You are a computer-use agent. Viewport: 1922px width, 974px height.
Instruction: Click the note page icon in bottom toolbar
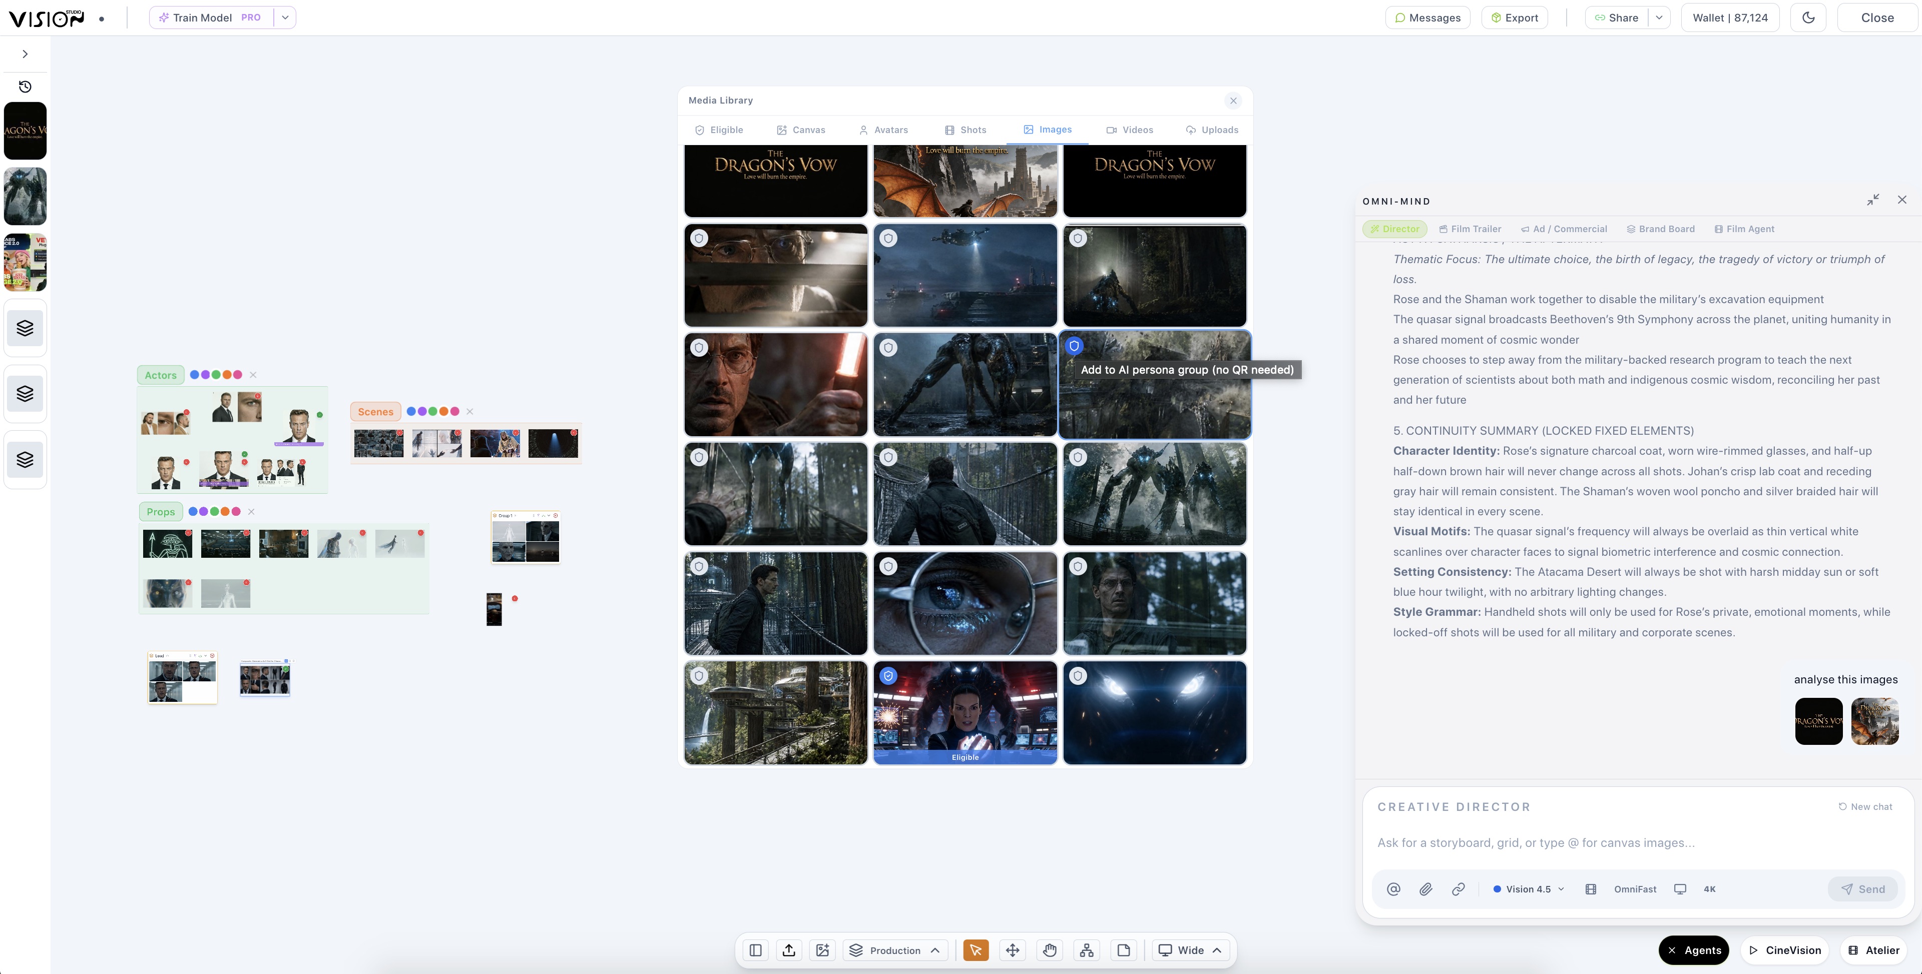coord(1124,950)
